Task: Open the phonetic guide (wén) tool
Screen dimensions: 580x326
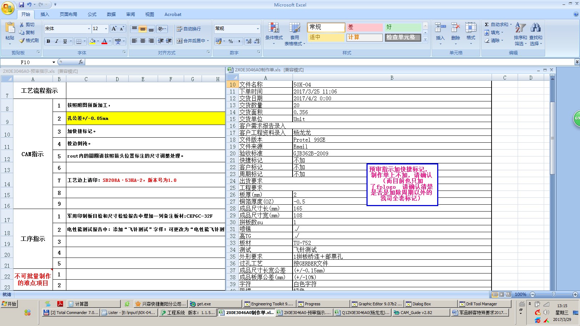Action: pos(118,41)
